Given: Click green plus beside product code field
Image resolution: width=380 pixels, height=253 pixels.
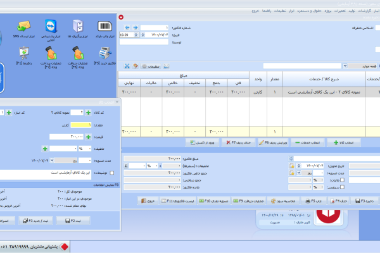Looking at the screenshot, I should point(89,113).
